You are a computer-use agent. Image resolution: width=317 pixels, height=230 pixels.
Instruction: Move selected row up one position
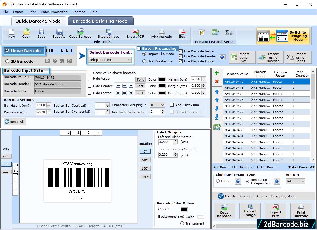tap(217, 100)
